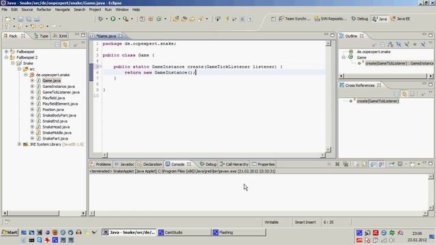Switch to the Type Hierarchy tab
The image size is (436, 245).
point(41,36)
